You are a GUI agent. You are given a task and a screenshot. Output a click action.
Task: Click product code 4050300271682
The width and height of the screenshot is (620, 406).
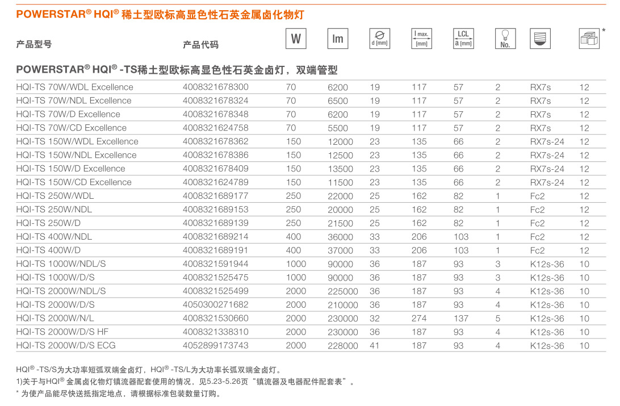click(x=216, y=305)
